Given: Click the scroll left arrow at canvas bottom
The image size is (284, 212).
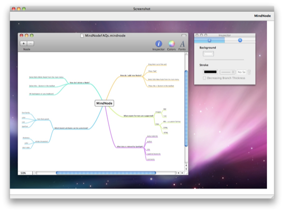Looking at the screenshot, I should coord(179,173).
